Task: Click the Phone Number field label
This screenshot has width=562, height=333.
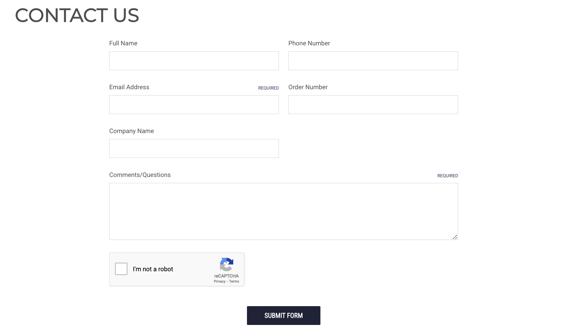Action: coord(309,43)
